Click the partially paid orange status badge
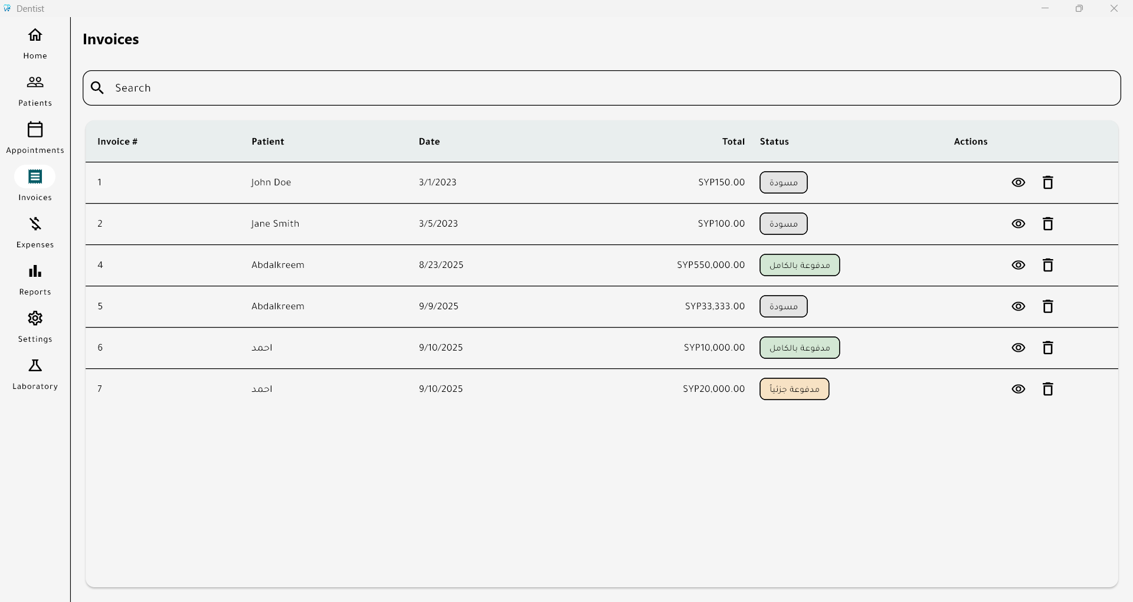 pyautogui.click(x=794, y=389)
